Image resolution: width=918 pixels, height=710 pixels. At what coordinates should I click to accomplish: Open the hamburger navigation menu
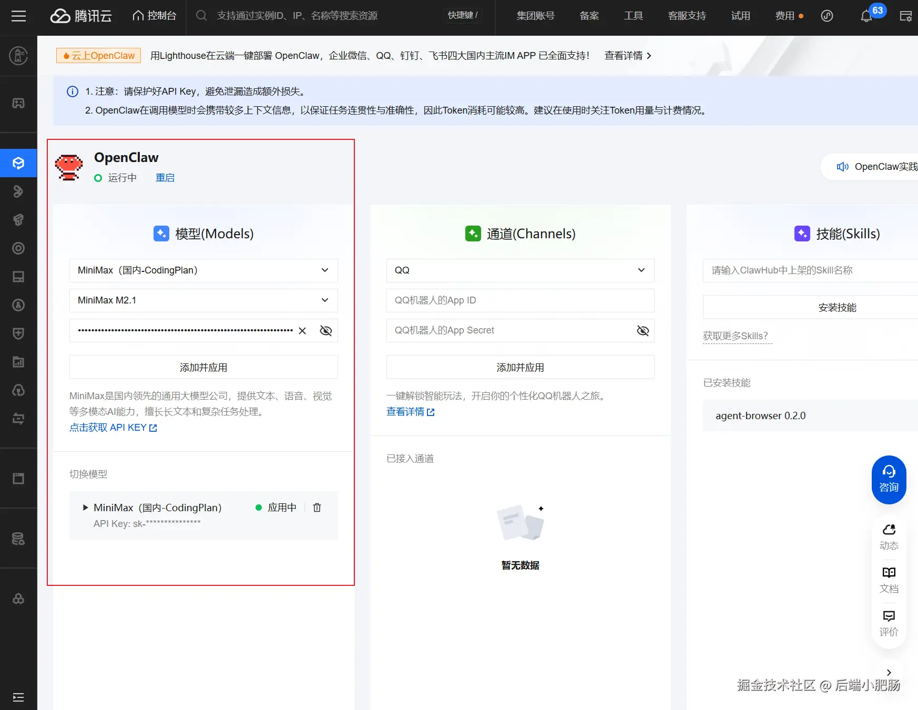point(18,16)
